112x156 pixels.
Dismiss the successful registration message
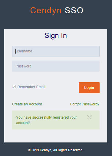[89, 117]
